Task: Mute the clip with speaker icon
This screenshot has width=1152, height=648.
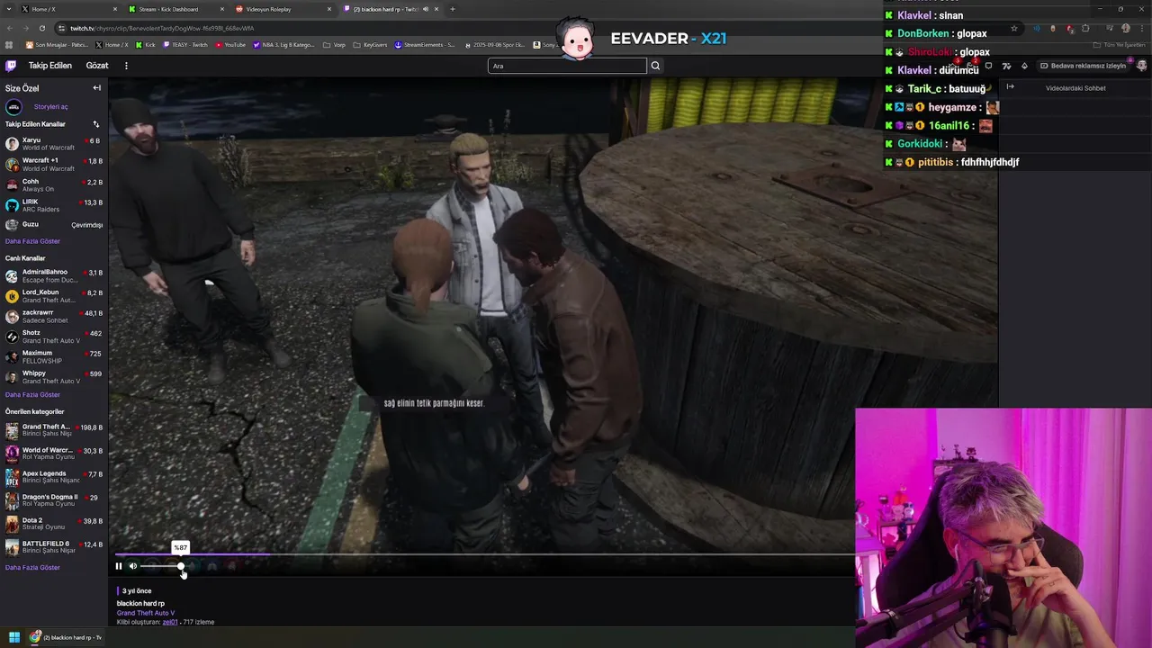Action: point(132,566)
